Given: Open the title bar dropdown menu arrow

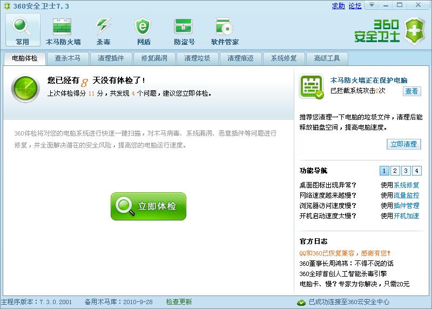Looking at the screenshot, I should (372, 5).
